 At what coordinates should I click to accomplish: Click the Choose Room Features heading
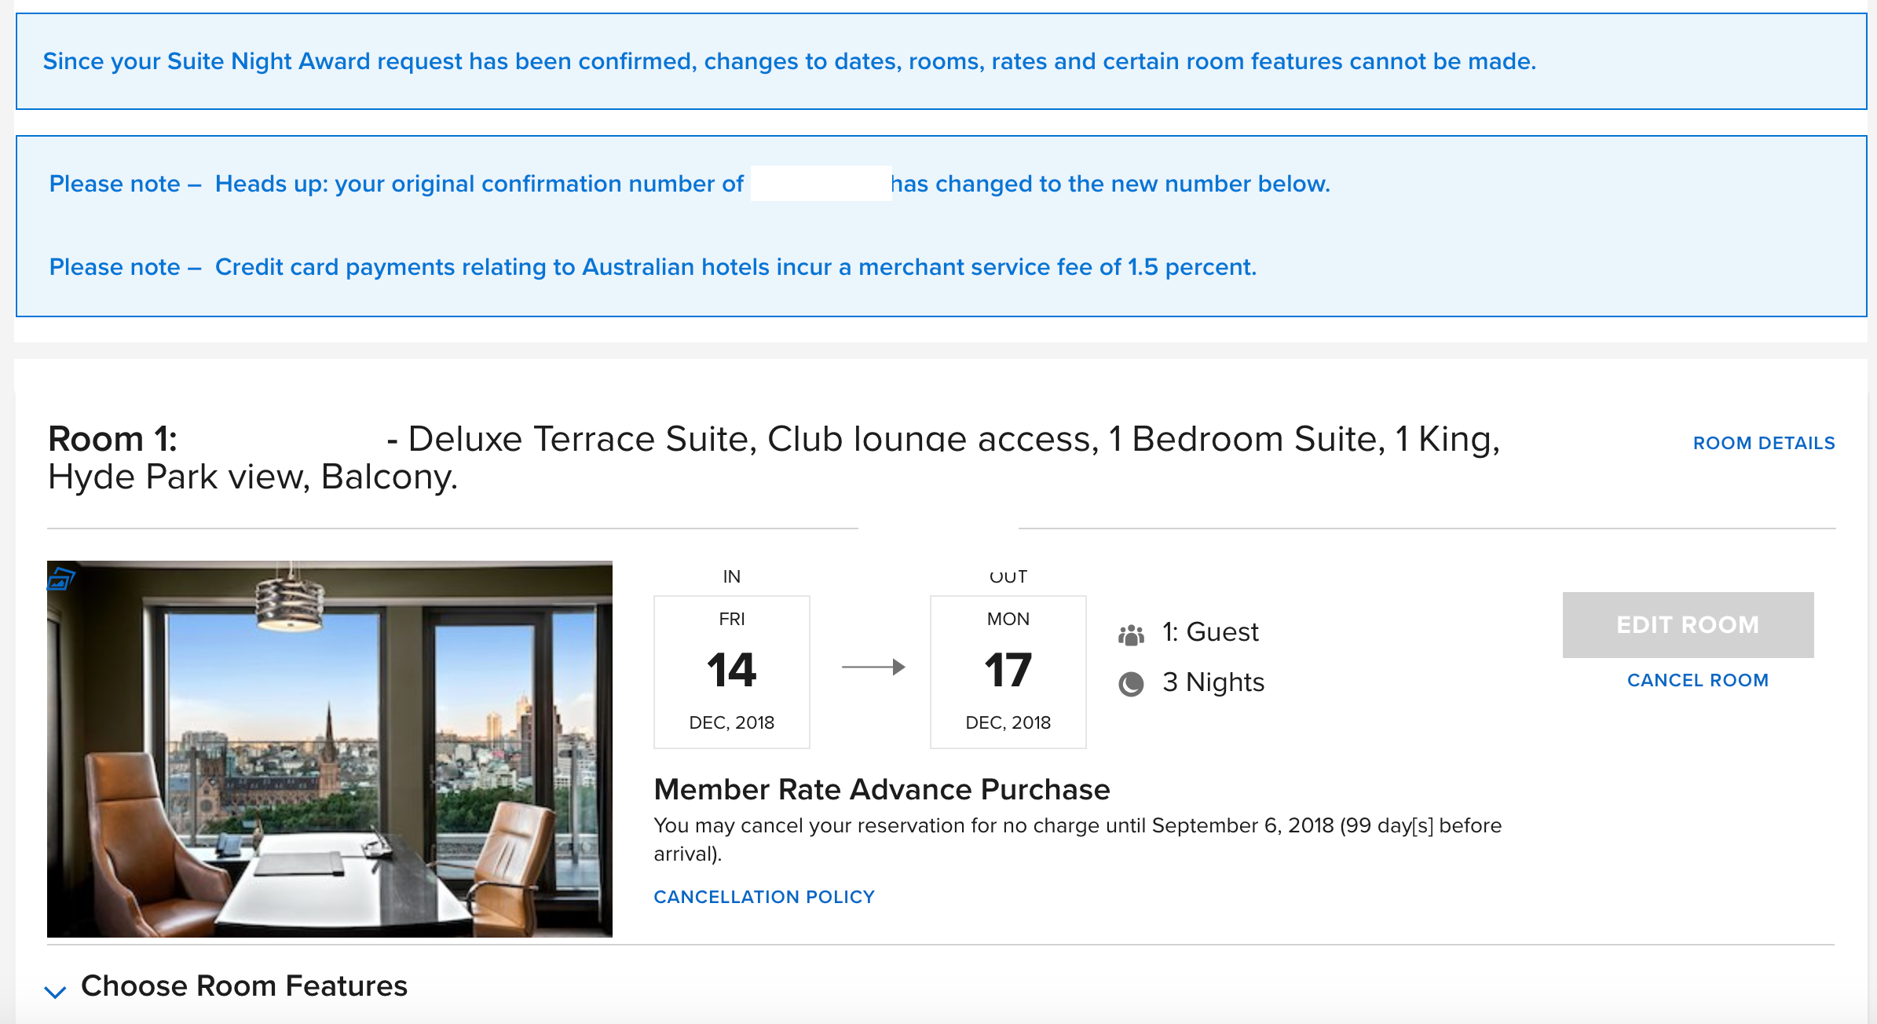pos(244,986)
